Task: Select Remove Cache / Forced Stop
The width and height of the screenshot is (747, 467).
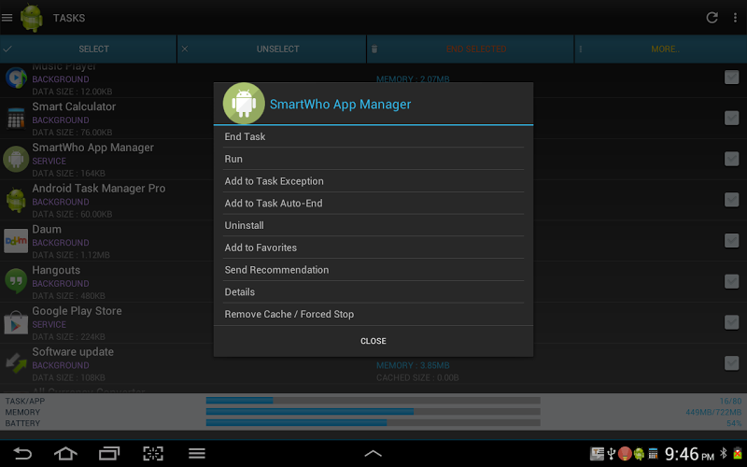Action: pos(373,314)
